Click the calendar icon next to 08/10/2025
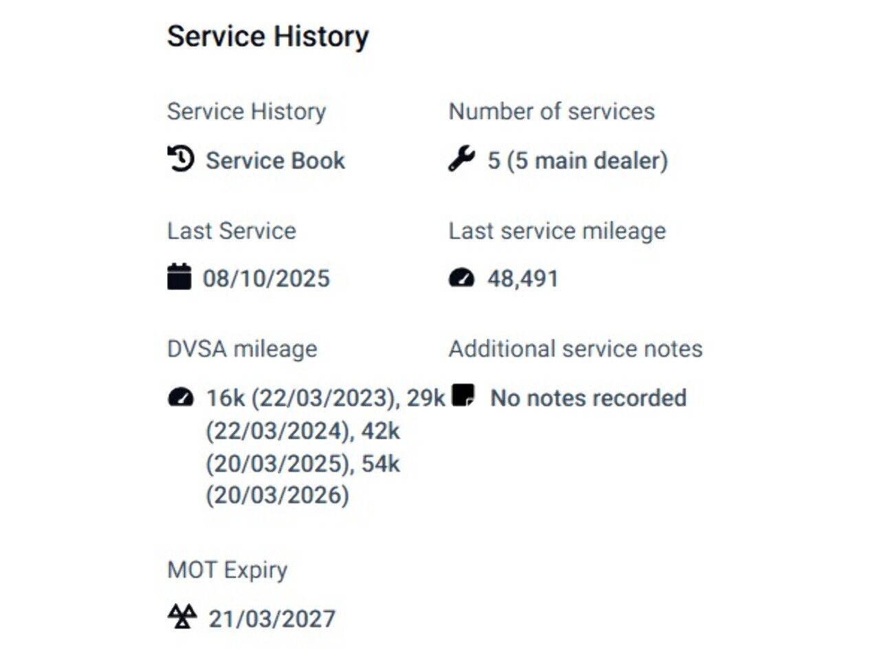This screenshot has height=660, width=880. click(x=179, y=277)
